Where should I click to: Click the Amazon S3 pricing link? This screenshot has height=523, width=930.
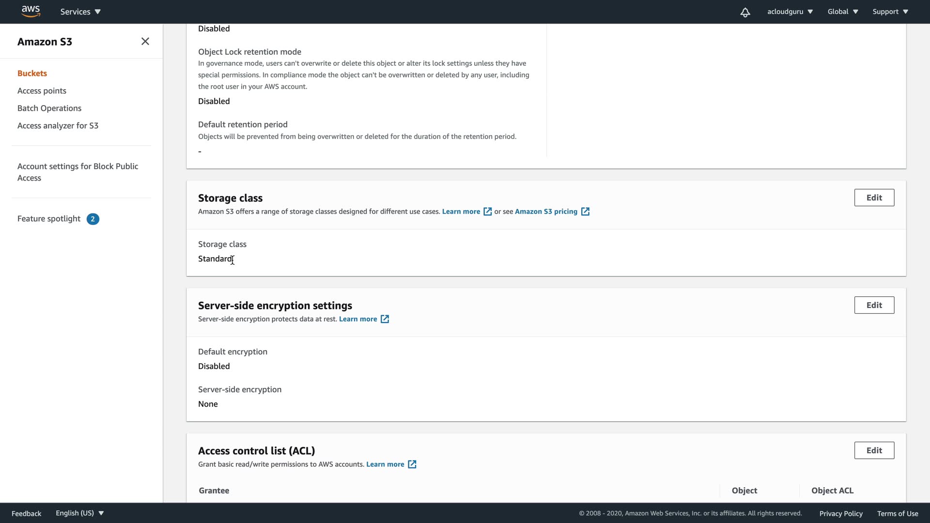pos(546,212)
